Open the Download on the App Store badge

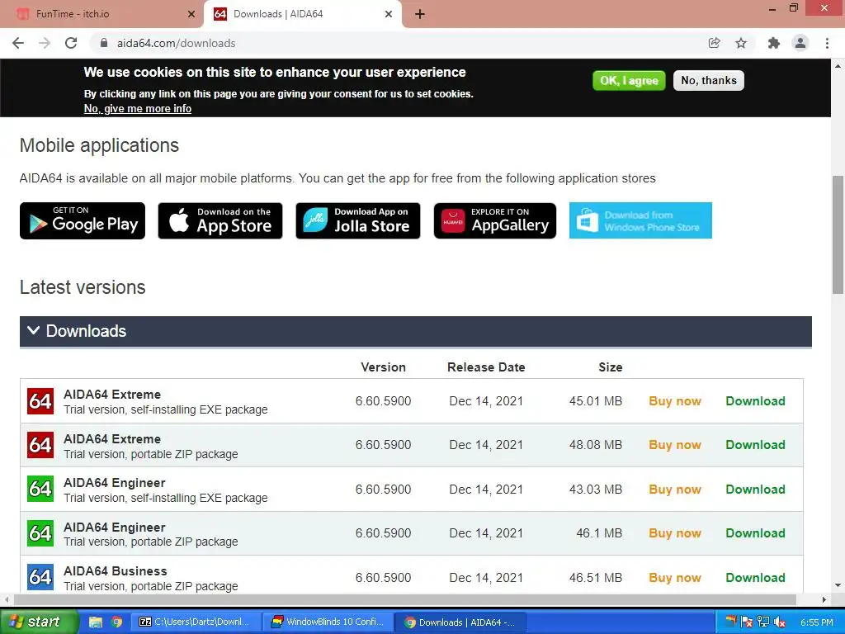220,220
